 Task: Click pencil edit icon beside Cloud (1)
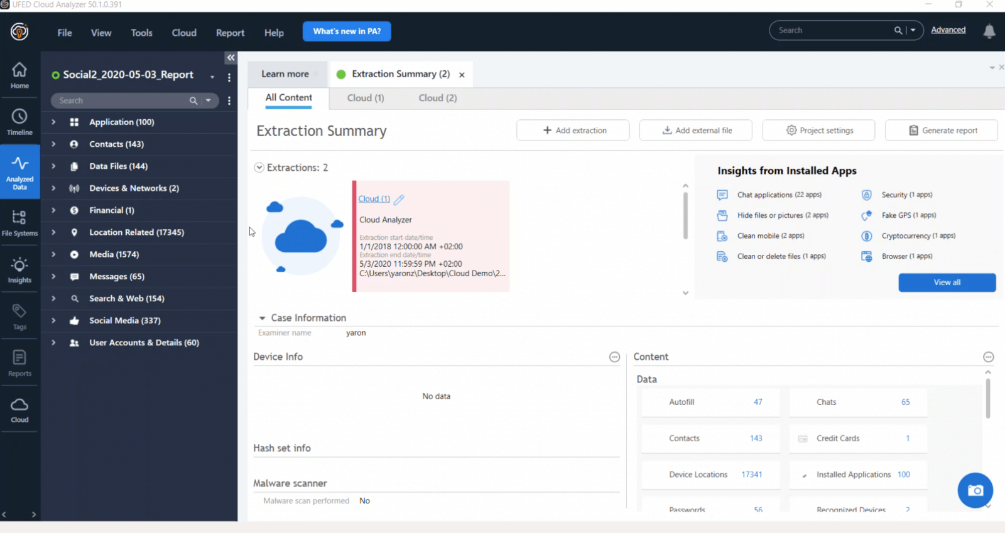coord(399,200)
